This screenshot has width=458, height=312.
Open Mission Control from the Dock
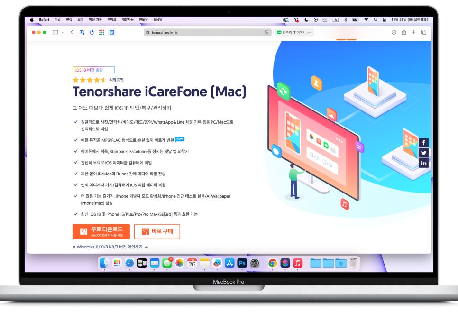142,263
